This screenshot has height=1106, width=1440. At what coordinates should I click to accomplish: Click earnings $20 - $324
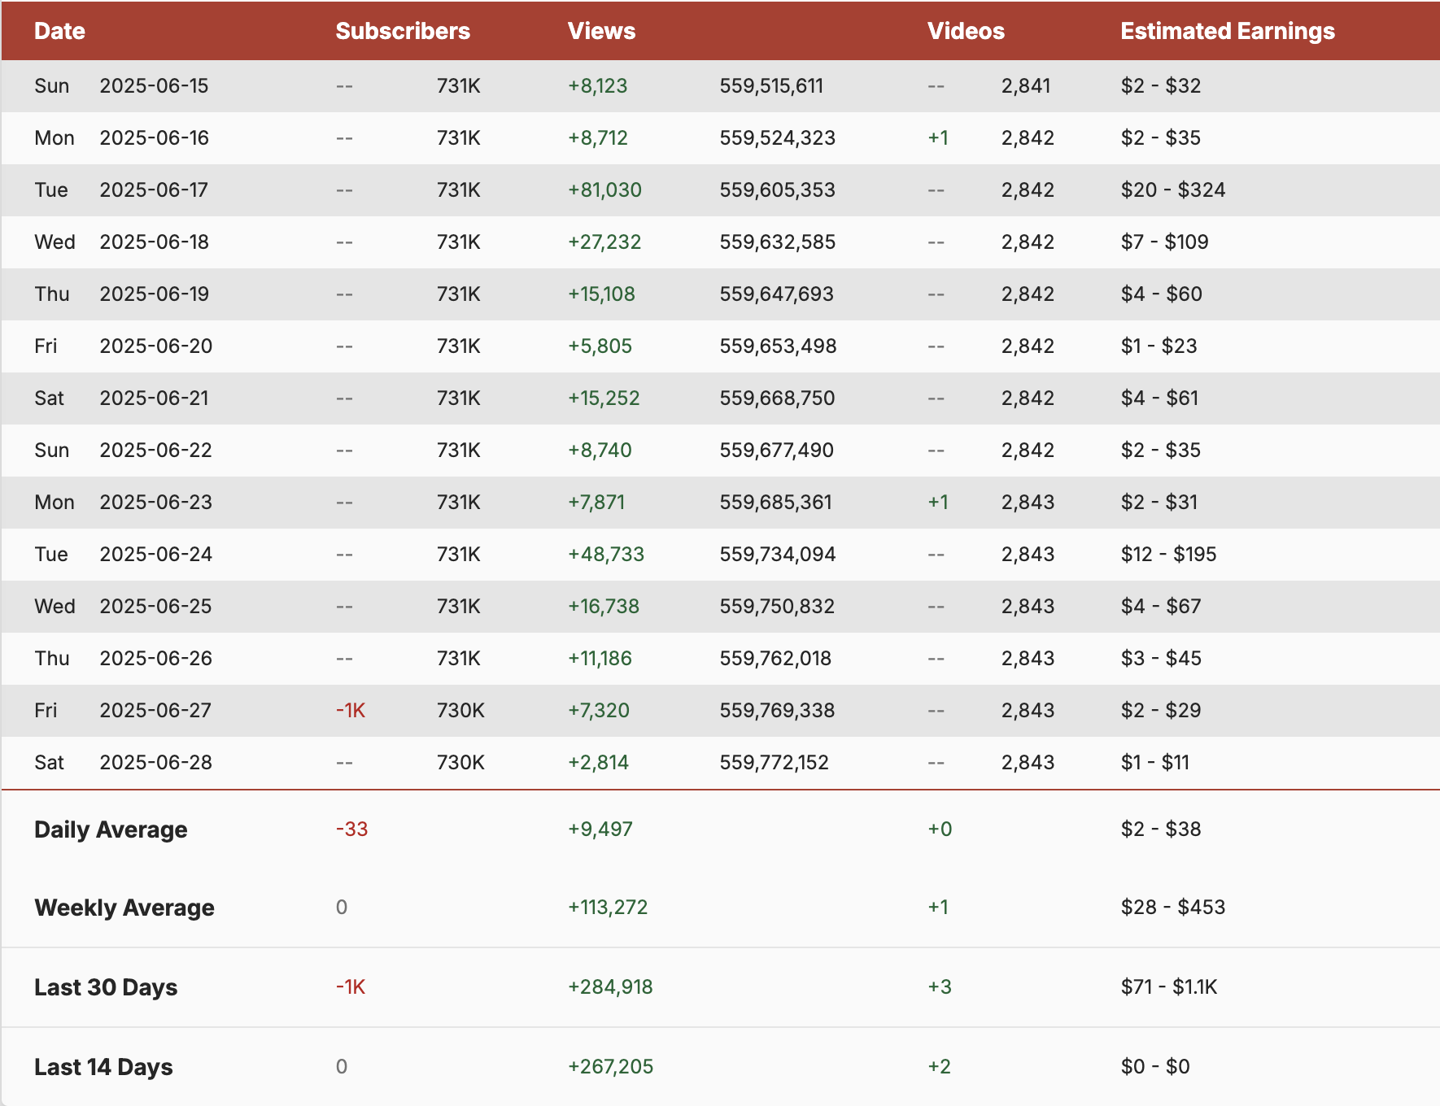tap(1172, 190)
